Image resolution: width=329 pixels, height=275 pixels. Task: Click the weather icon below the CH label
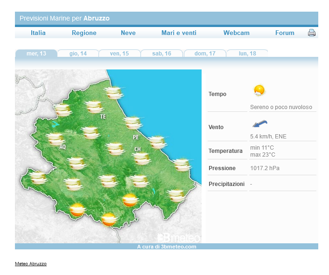click(141, 158)
